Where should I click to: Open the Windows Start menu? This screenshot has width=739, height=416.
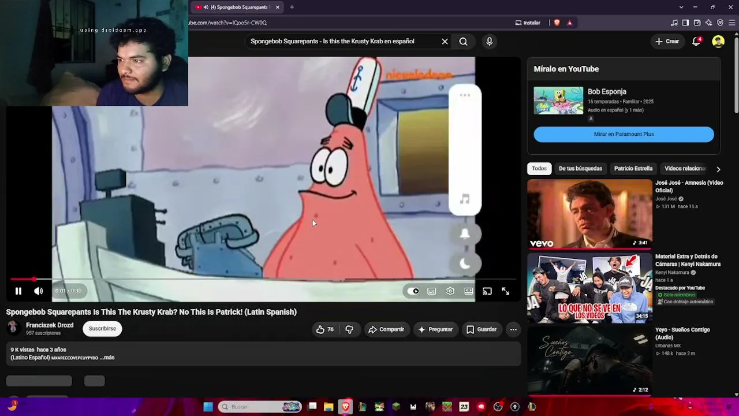coord(208,407)
